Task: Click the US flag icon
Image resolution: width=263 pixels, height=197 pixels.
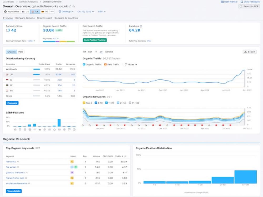Action: pos(23,12)
